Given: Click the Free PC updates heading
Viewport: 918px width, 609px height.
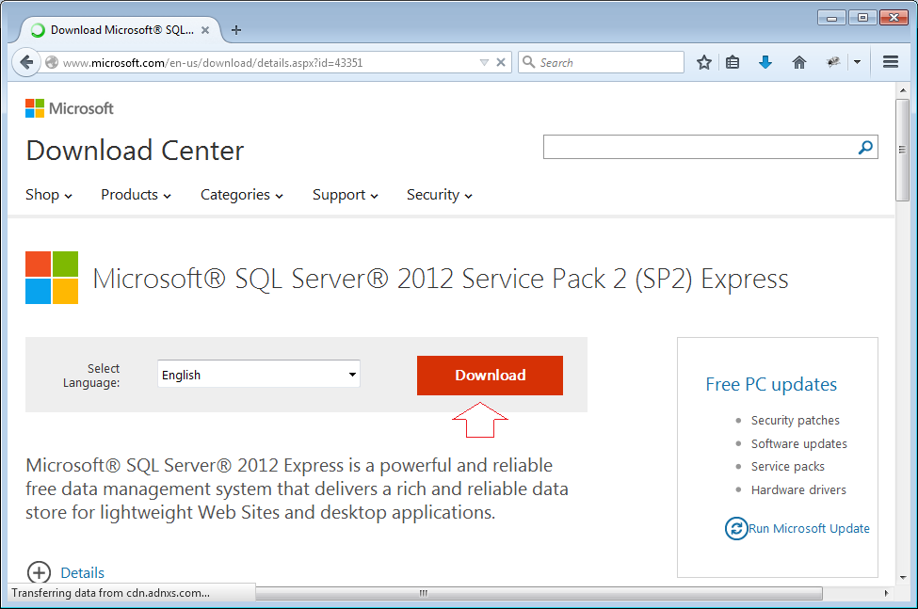Looking at the screenshot, I should pyautogui.click(x=771, y=384).
